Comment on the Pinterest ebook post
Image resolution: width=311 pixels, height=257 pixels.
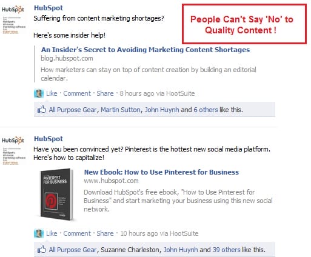(x=77, y=233)
